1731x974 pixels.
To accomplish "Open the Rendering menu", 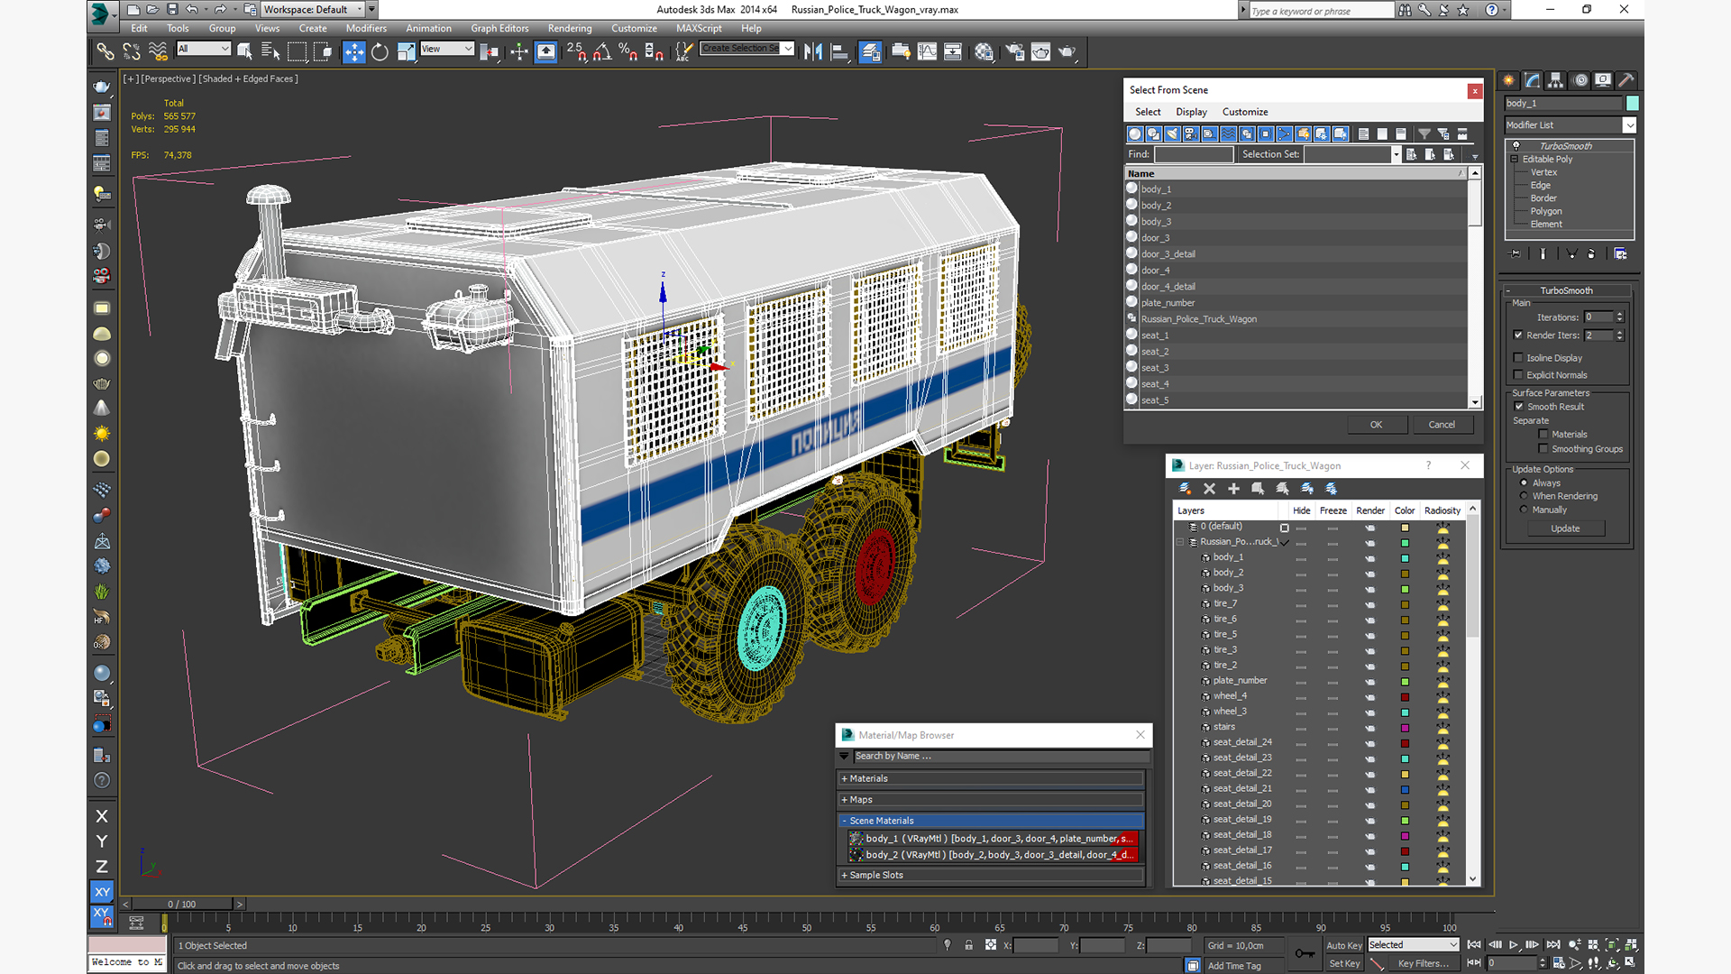I will [570, 28].
